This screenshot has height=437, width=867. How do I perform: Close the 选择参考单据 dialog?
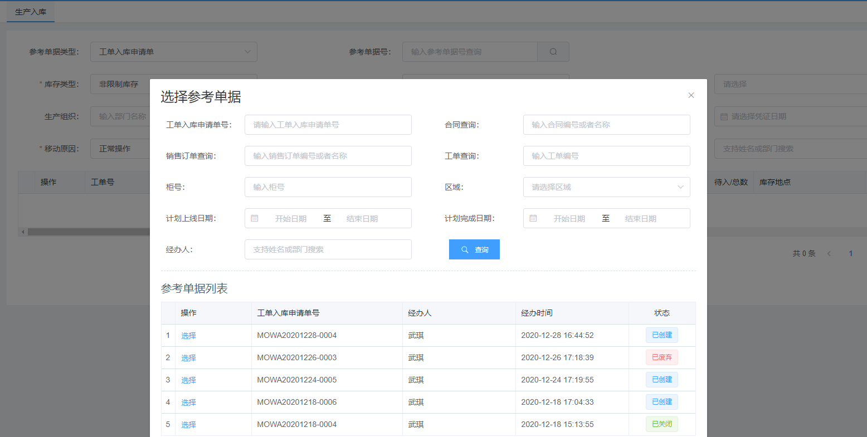pos(691,95)
